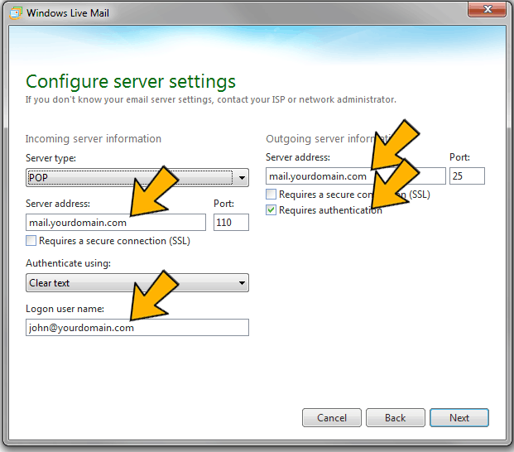Click the Logon user name field
The height and width of the screenshot is (452, 514).
coord(137,328)
